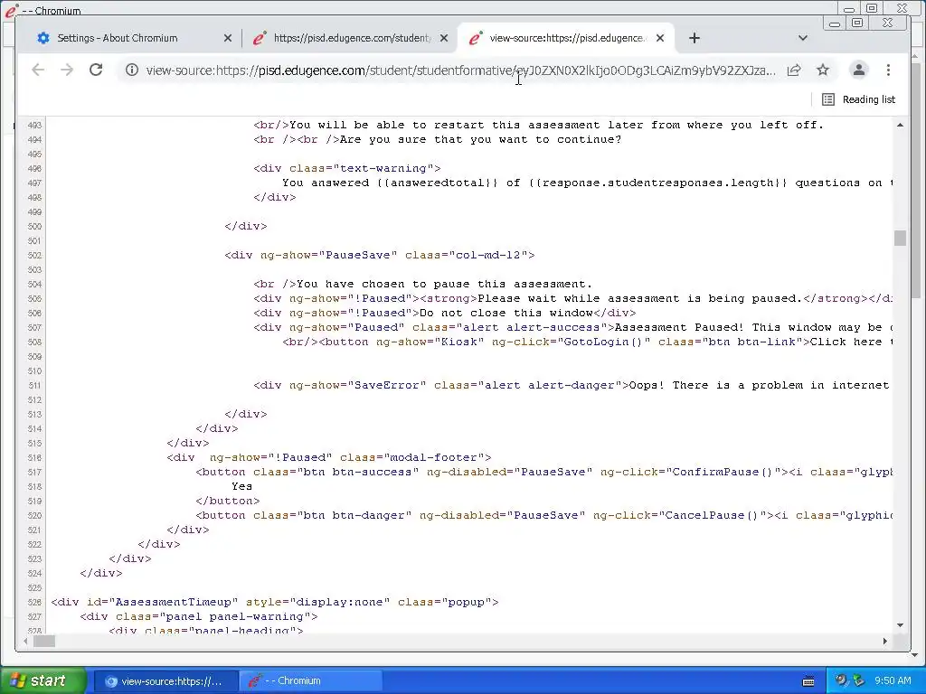Viewport: 926px width, 694px height.
Task: Click 'GotoLogin()' in source line 508
Action: (603, 342)
